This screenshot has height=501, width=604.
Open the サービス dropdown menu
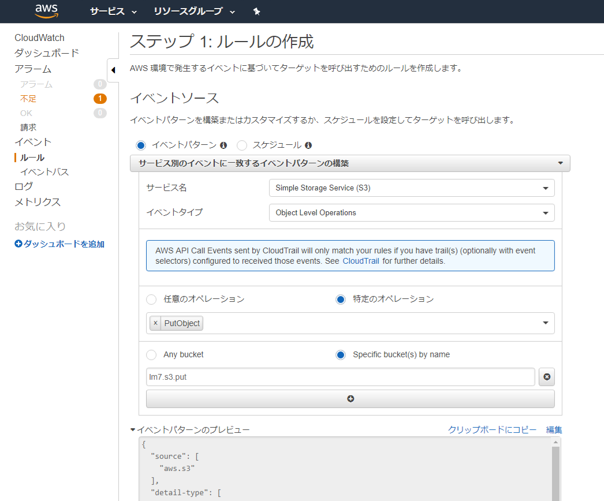(x=113, y=12)
